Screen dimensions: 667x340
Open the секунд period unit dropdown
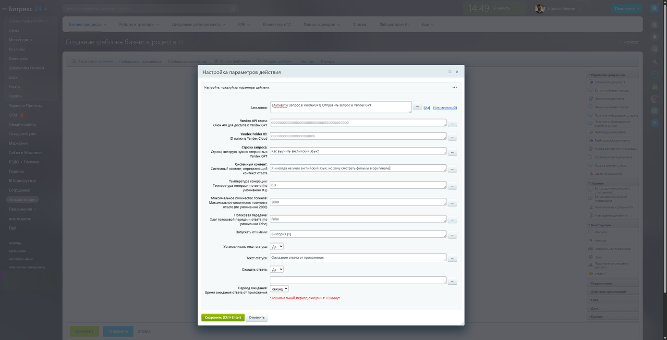pos(279,289)
